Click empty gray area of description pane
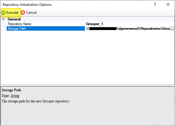The height and width of the screenshot is (126, 175). click(87, 115)
